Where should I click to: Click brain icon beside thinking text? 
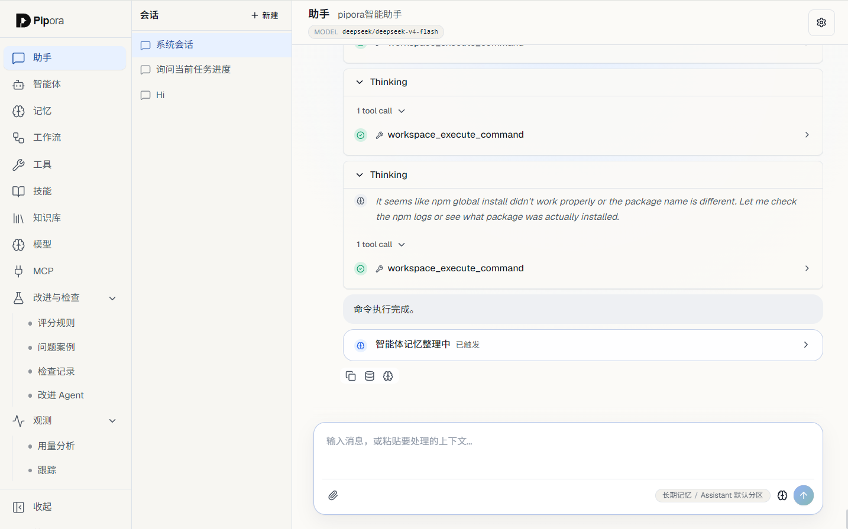tap(361, 201)
